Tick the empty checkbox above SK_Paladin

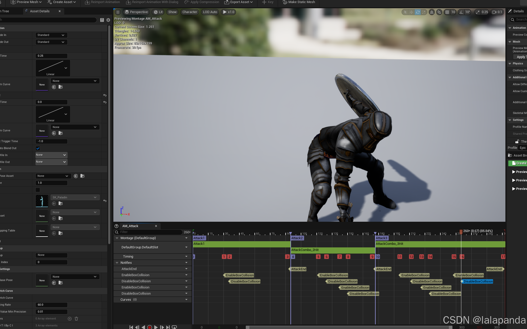coord(38,190)
